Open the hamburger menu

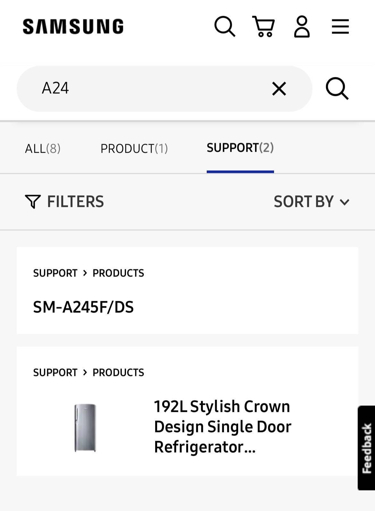[x=340, y=26]
